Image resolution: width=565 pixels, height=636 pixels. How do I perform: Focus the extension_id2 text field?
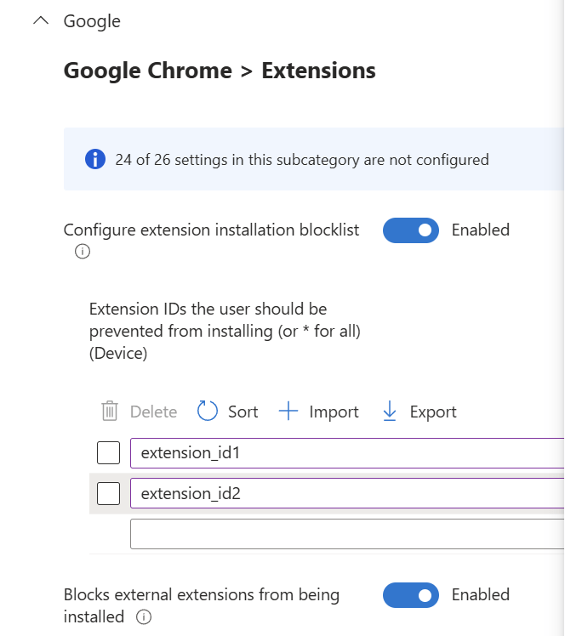340,493
